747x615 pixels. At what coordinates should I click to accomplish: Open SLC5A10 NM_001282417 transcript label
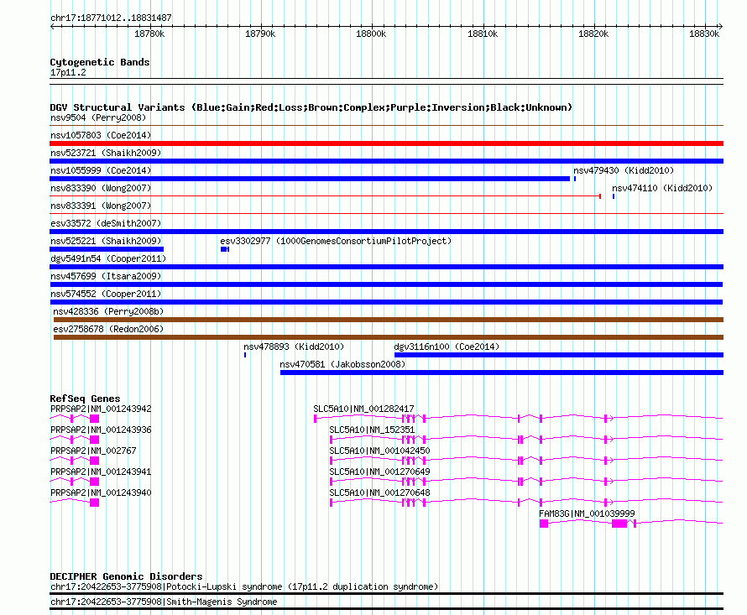click(363, 409)
